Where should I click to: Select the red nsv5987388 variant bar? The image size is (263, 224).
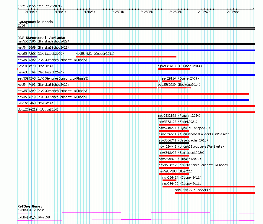tap(174, 174)
